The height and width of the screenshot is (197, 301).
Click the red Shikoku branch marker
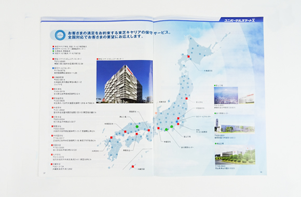click(x=136, y=134)
